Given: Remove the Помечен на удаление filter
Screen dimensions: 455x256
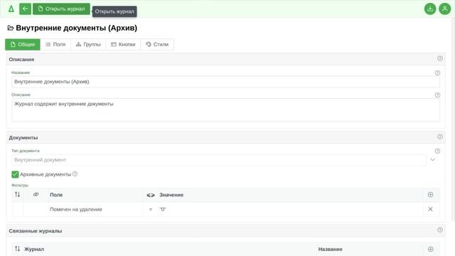Looking at the screenshot, I should (x=430, y=209).
